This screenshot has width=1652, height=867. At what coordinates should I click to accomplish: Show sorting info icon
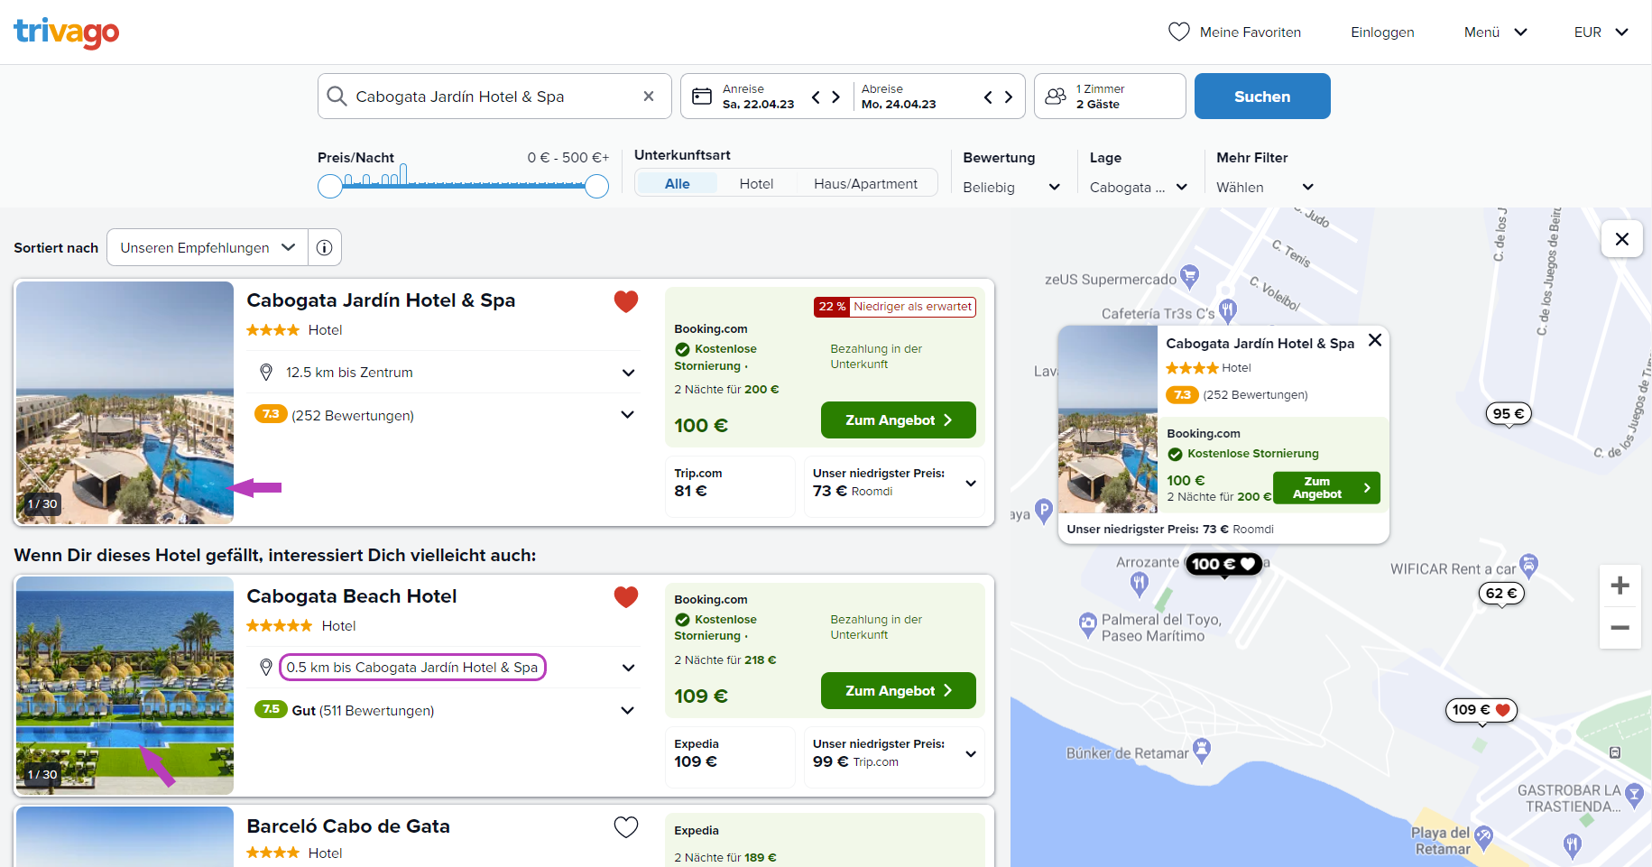pyautogui.click(x=325, y=247)
